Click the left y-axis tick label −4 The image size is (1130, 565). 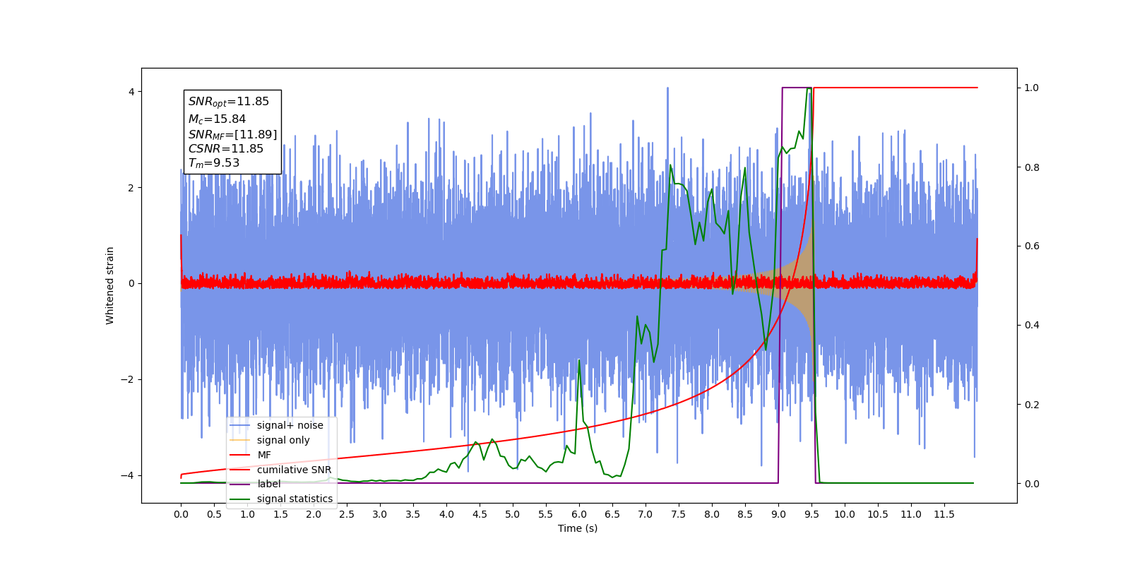(x=127, y=475)
